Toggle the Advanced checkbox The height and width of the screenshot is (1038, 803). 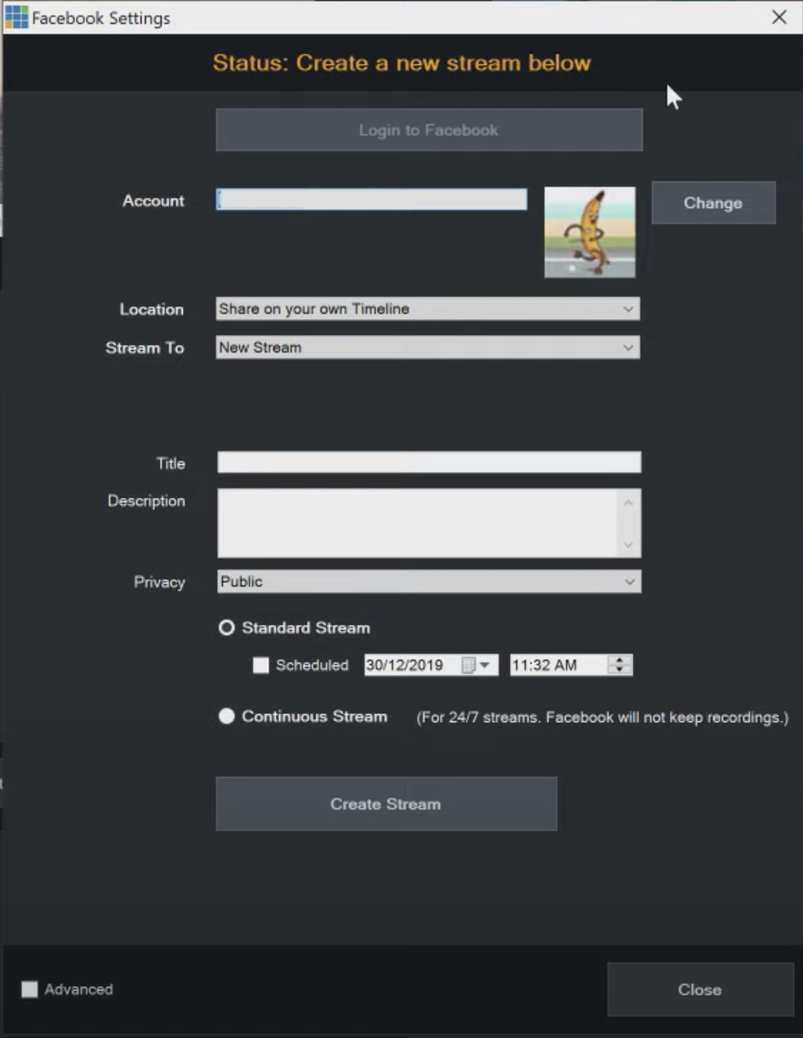[29, 989]
